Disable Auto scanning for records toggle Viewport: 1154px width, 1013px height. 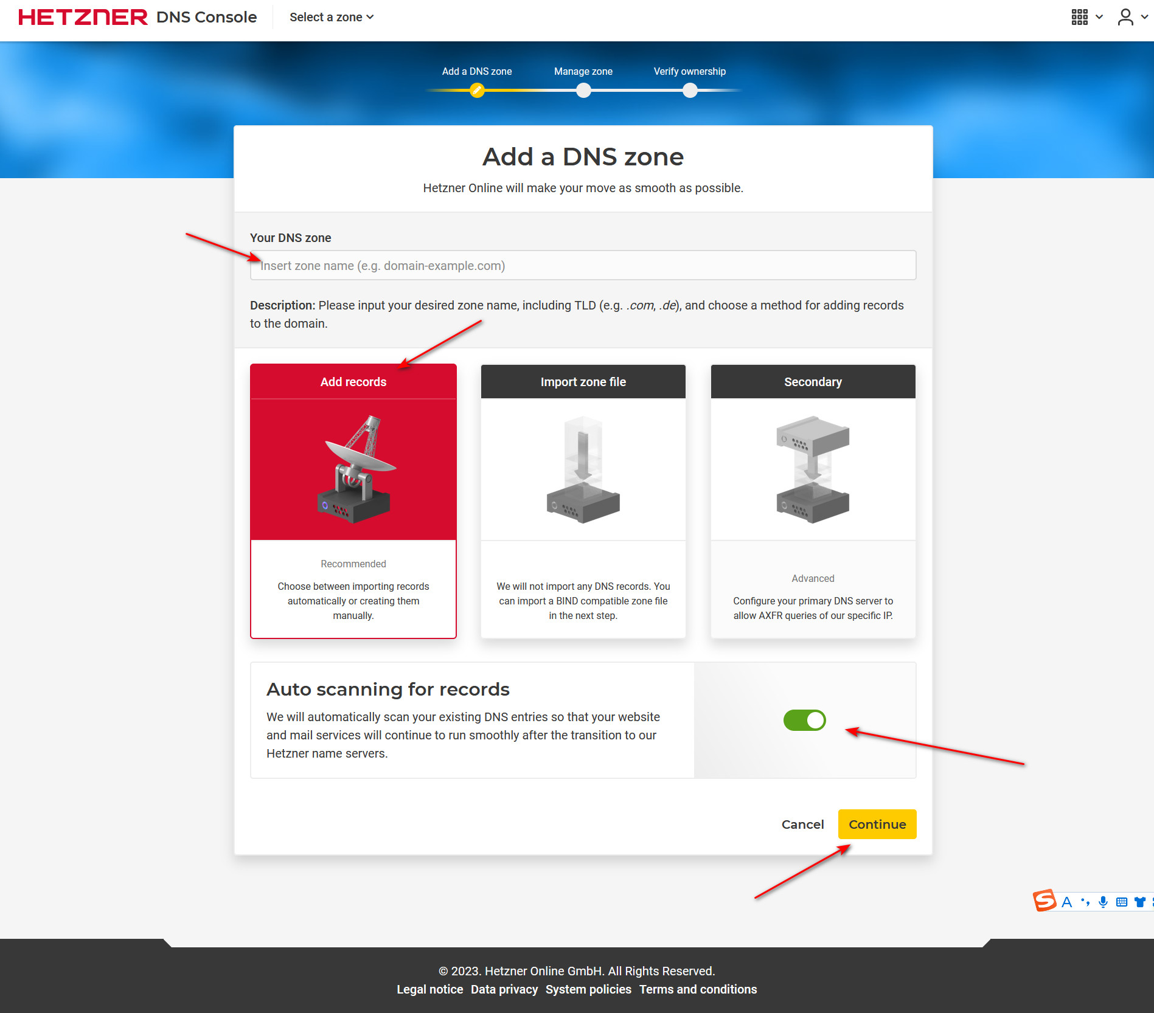click(x=804, y=720)
